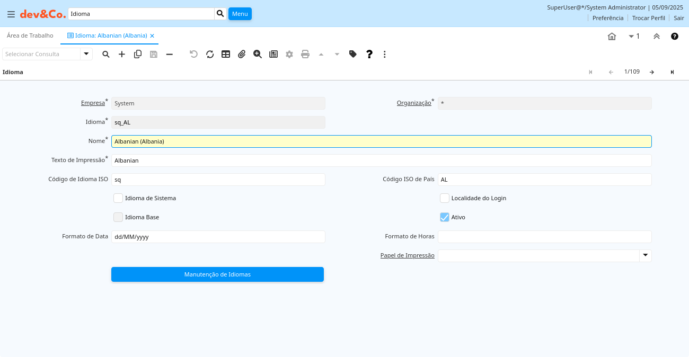
Task: Open the hamburger menu icon
Action: (11, 14)
